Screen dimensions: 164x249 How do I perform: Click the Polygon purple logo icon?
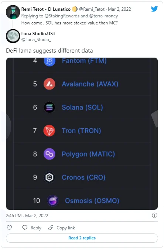point(49,154)
